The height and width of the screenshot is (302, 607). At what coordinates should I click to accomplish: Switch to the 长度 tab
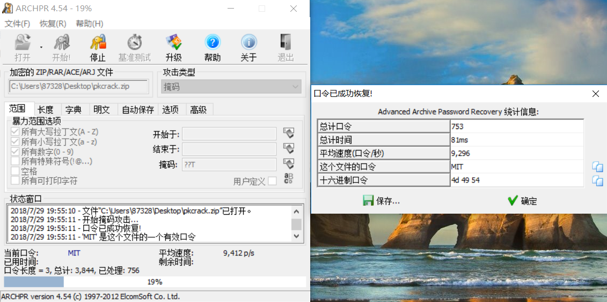[x=46, y=110]
